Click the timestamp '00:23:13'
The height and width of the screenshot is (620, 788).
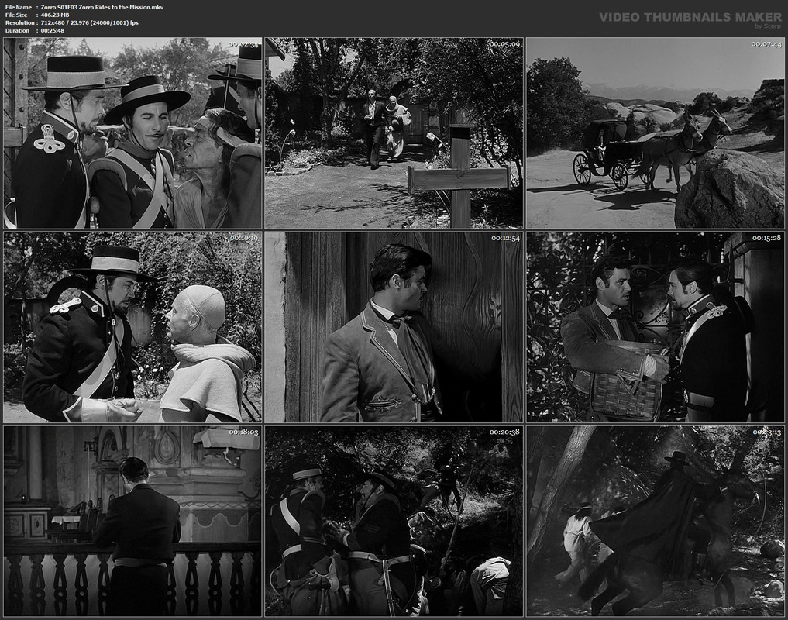tap(766, 432)
